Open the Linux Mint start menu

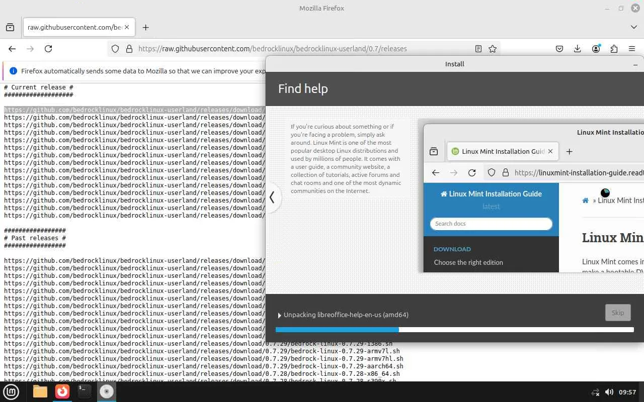(11, 392)
